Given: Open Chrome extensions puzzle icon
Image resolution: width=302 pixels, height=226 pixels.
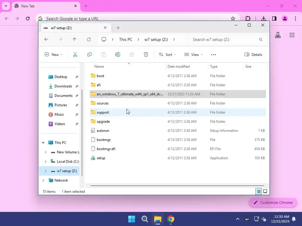Looking at the screenshot, I should (x=248, y=19).
